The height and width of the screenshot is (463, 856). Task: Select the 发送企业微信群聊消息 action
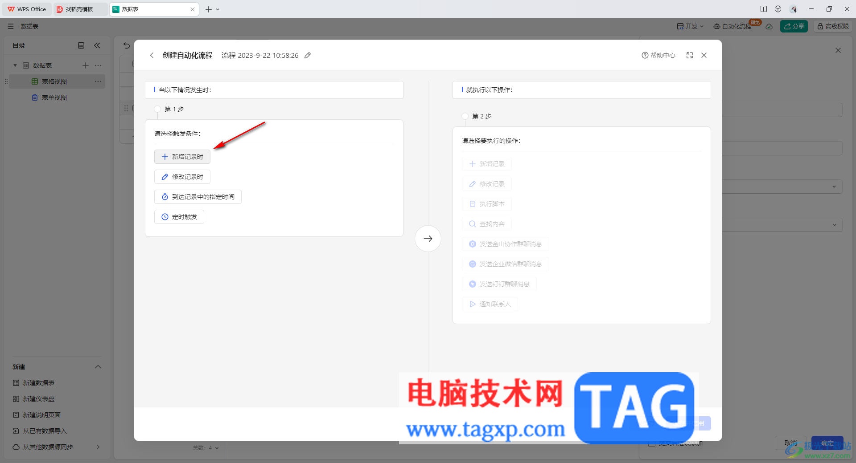(x=506, y=264)
